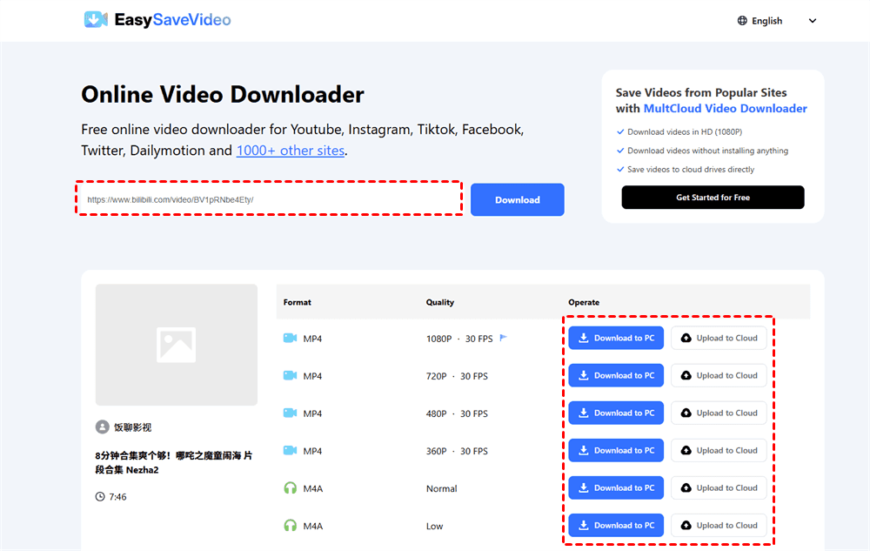Image resolution: width=870 pixels, height=551 pixels.
Task: Download 480P MP4 to PC
Action: click(x=616, y=413)
